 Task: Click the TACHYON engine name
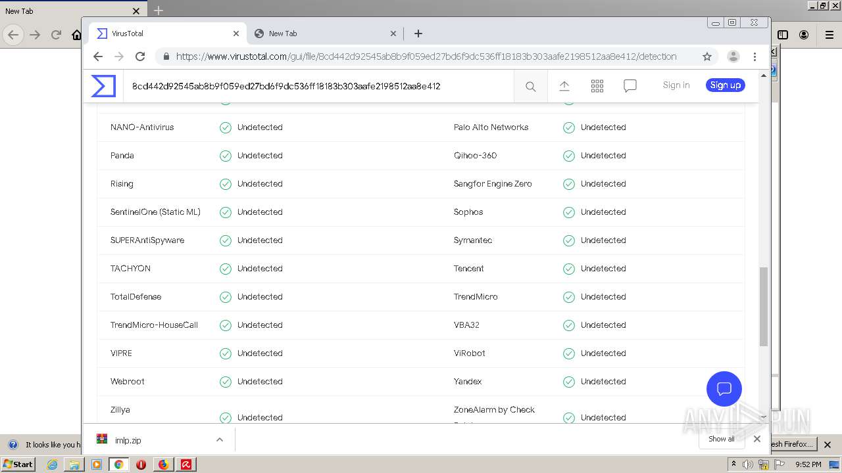[x=130, y=269]
